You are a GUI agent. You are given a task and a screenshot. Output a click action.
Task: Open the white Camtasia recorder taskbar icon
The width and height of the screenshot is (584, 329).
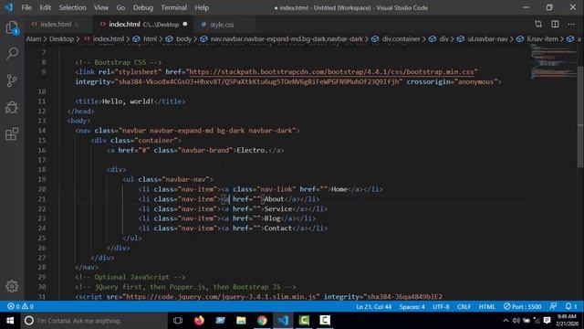(325, 321)
